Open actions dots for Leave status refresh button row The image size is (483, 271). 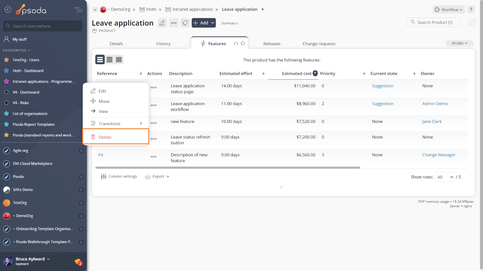[x=153, y=139]
